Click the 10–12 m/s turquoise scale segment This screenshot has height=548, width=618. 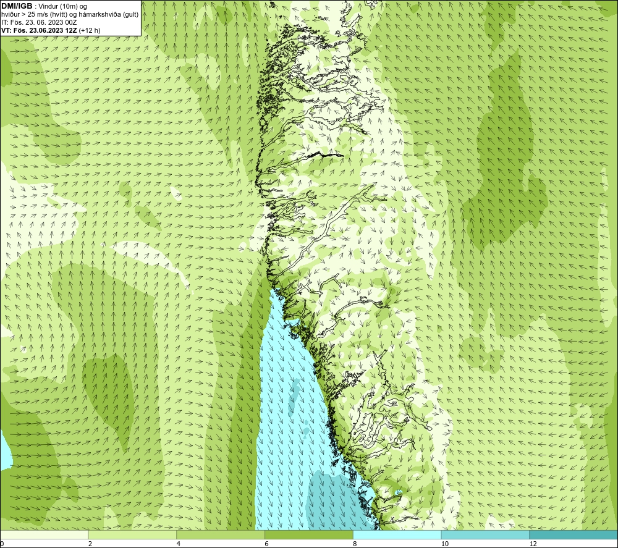coord(486,534)
